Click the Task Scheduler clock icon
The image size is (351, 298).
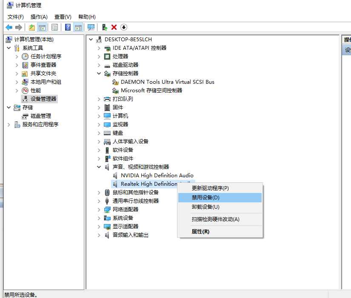(x=25, y=57)
